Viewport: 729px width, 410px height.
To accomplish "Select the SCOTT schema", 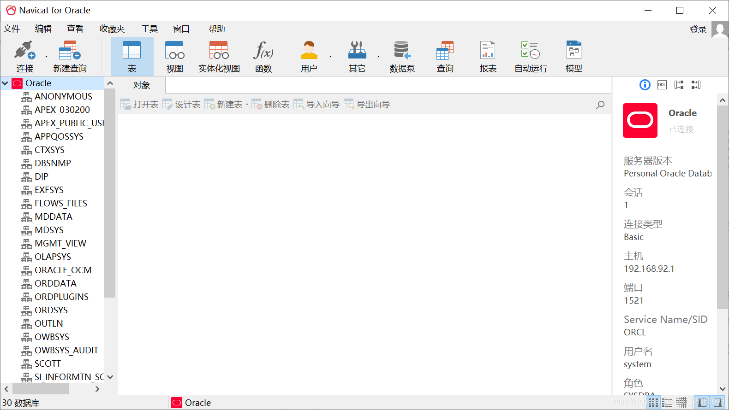I will pos(48,364).
